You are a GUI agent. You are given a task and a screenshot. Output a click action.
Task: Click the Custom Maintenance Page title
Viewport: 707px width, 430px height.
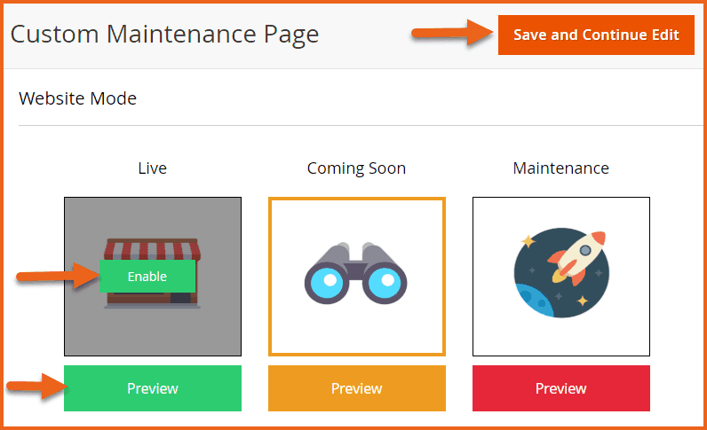(164, 35)
